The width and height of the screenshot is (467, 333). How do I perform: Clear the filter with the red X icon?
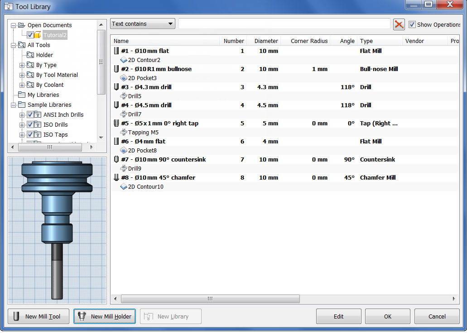399,24
